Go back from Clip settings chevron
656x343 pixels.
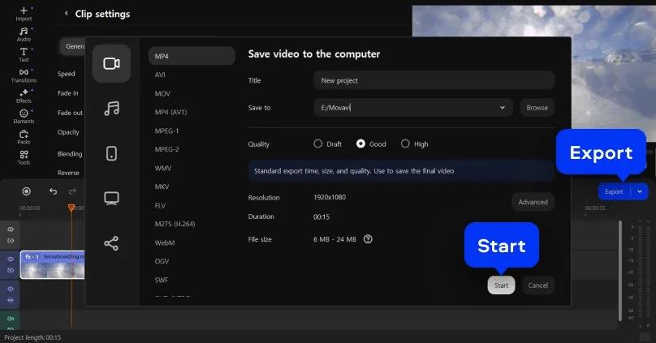(66, 14)
